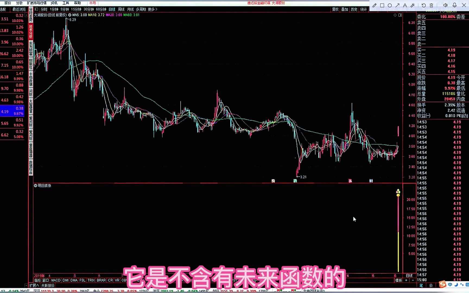Image resolution: width=469 pixels, height=293 pixels.
Task: Select the arrow annotation tool
Action: (x=397, y=5)
